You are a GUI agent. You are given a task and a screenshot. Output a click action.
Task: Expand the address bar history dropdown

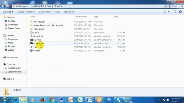164,6
